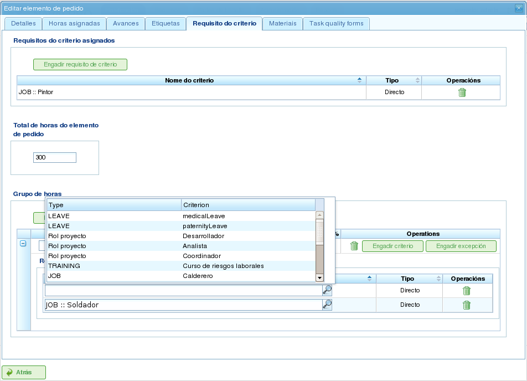Close the Editar elemento de pedido dialog
Viewport: 527px width, 381px height.
tap(519, 8)
